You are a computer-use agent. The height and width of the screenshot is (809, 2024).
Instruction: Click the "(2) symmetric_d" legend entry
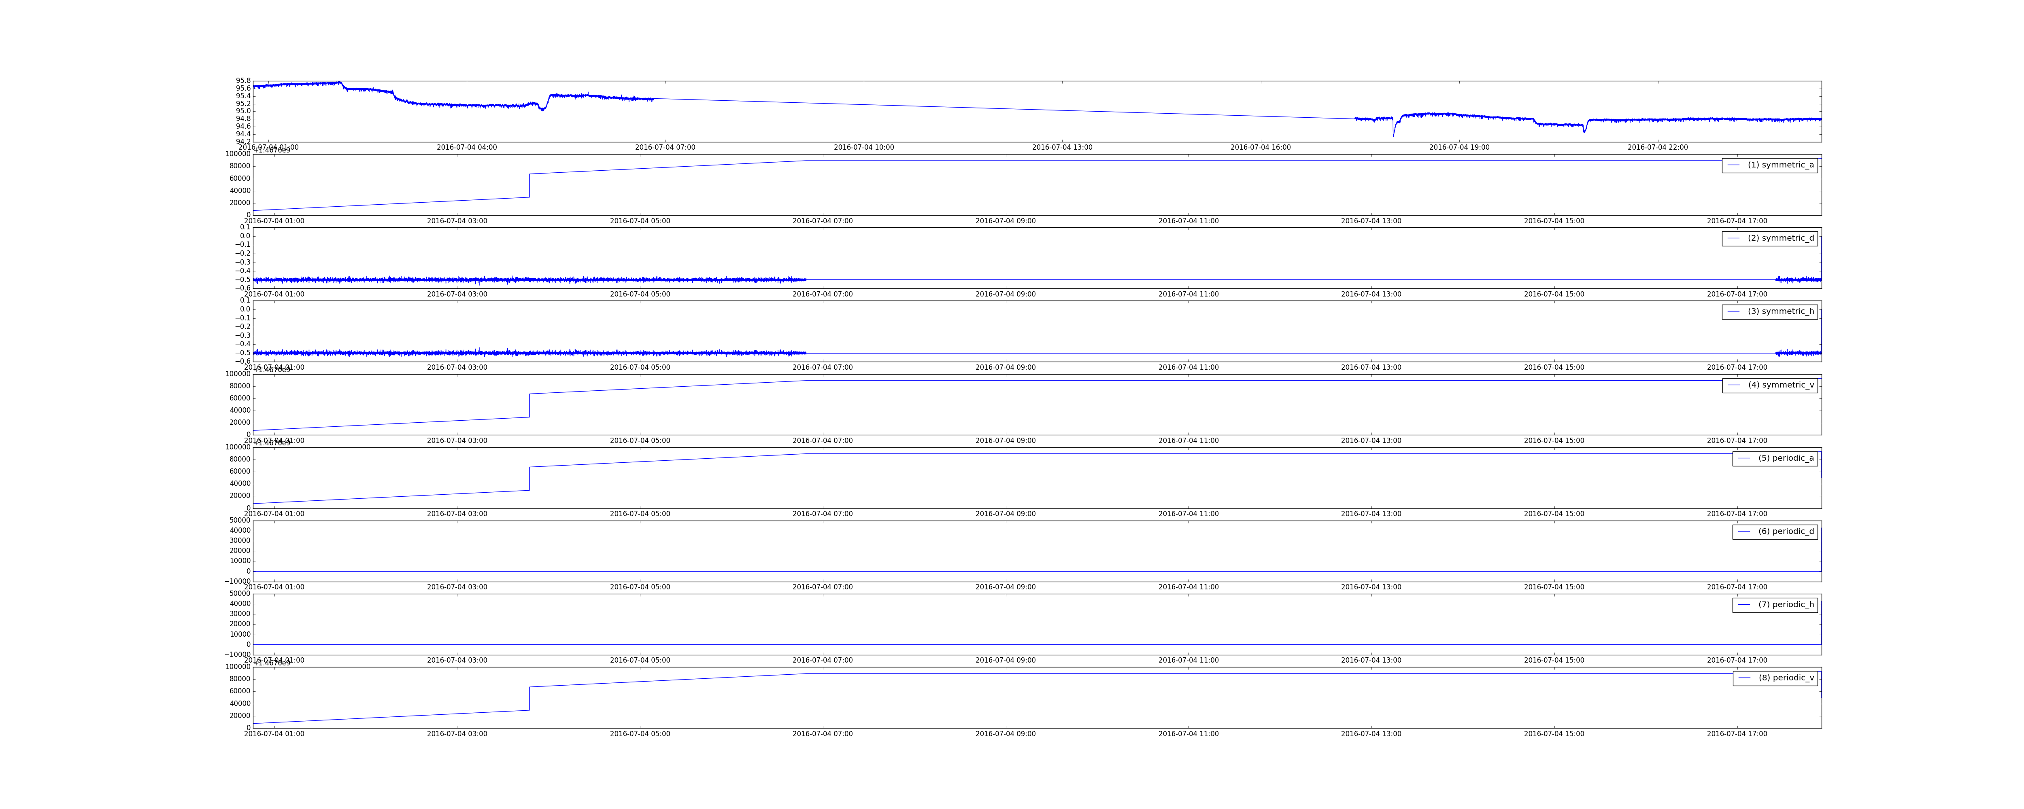coord(1769,238)
